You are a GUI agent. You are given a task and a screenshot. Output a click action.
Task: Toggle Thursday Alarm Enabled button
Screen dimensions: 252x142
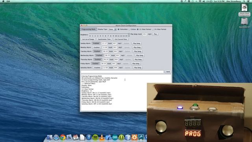click(x=98, y=60)
